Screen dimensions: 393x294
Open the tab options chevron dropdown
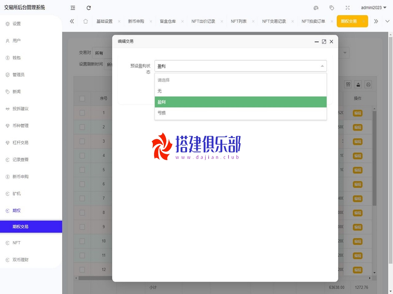point(387,21)
